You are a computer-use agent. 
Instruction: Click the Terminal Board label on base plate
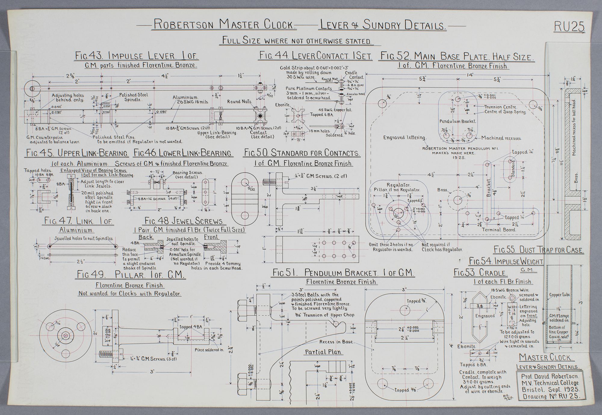[499, 230]
